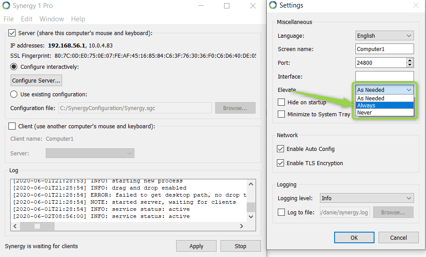Open the disabled Server address dropdown
Viewport: 426px width, 257px height.
[x=90, y=153]
